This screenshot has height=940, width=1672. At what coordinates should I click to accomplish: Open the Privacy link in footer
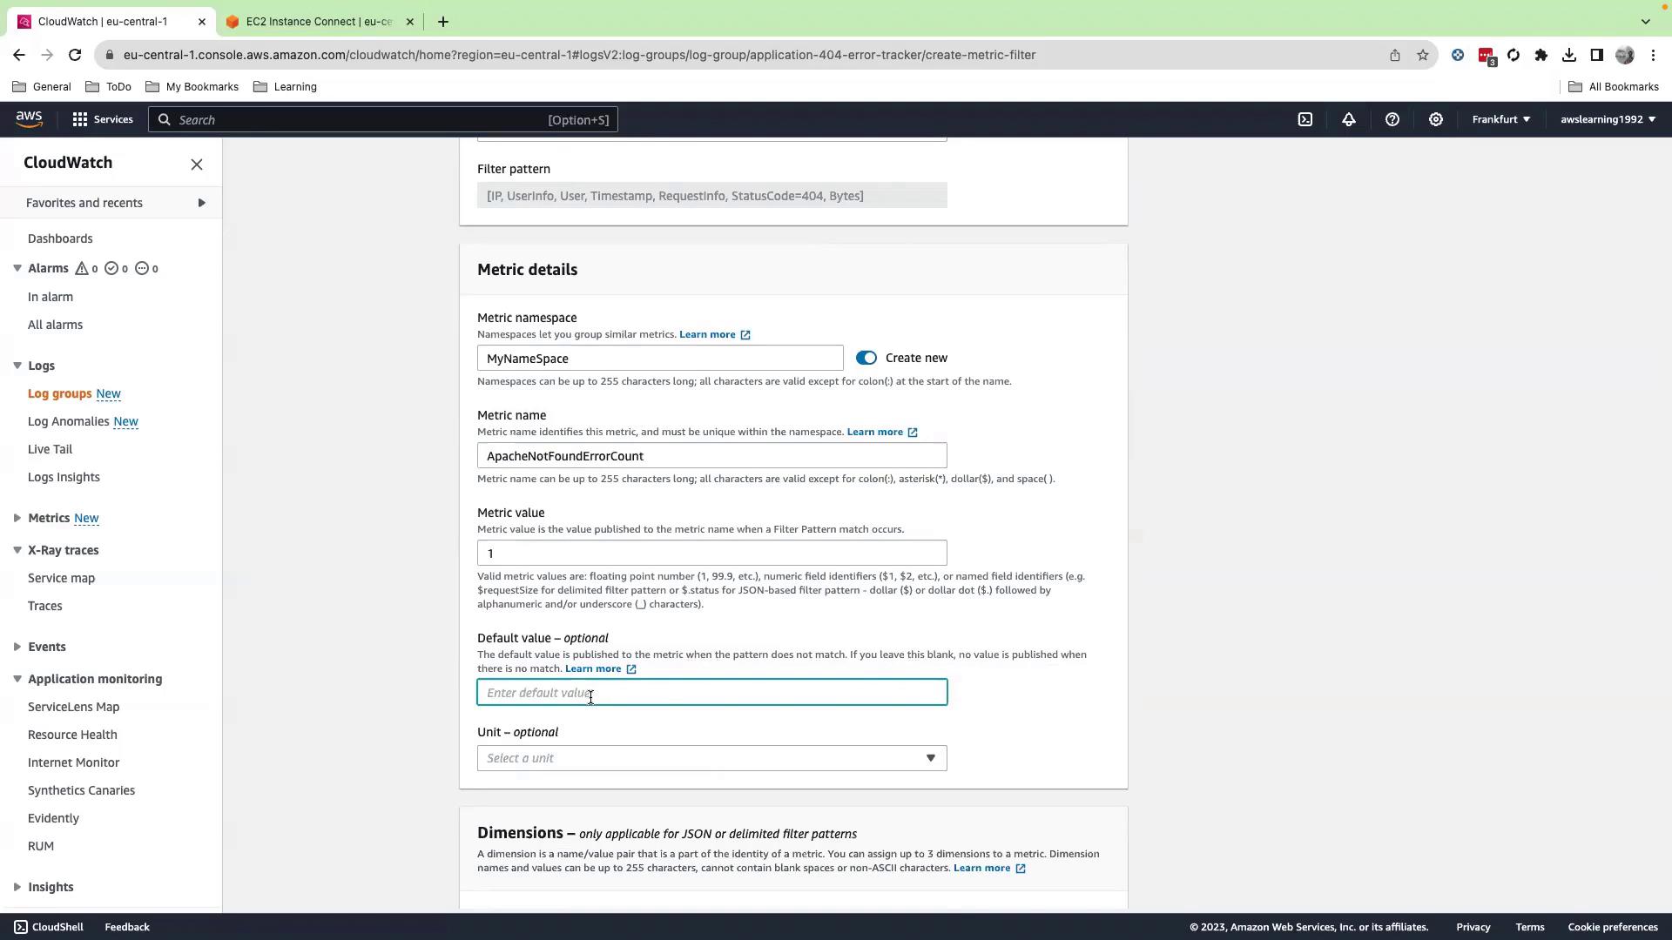coord(1473,927)
